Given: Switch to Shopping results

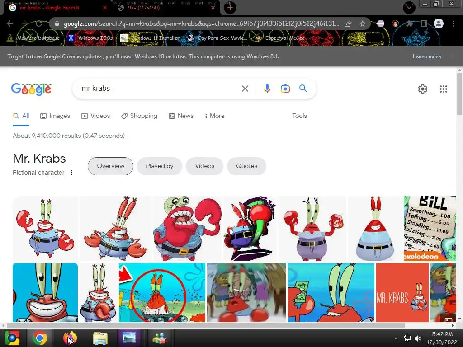Looking at the screenshot, I should click(x=139, y=116).
